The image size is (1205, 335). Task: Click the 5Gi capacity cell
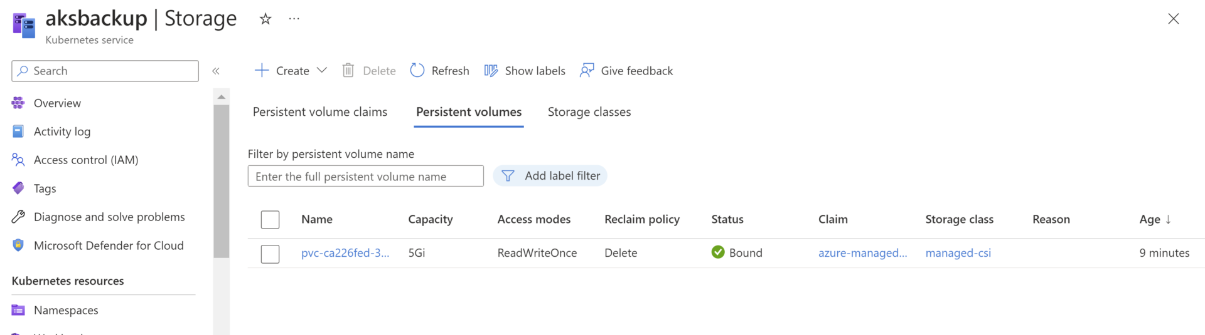(417, 253)
